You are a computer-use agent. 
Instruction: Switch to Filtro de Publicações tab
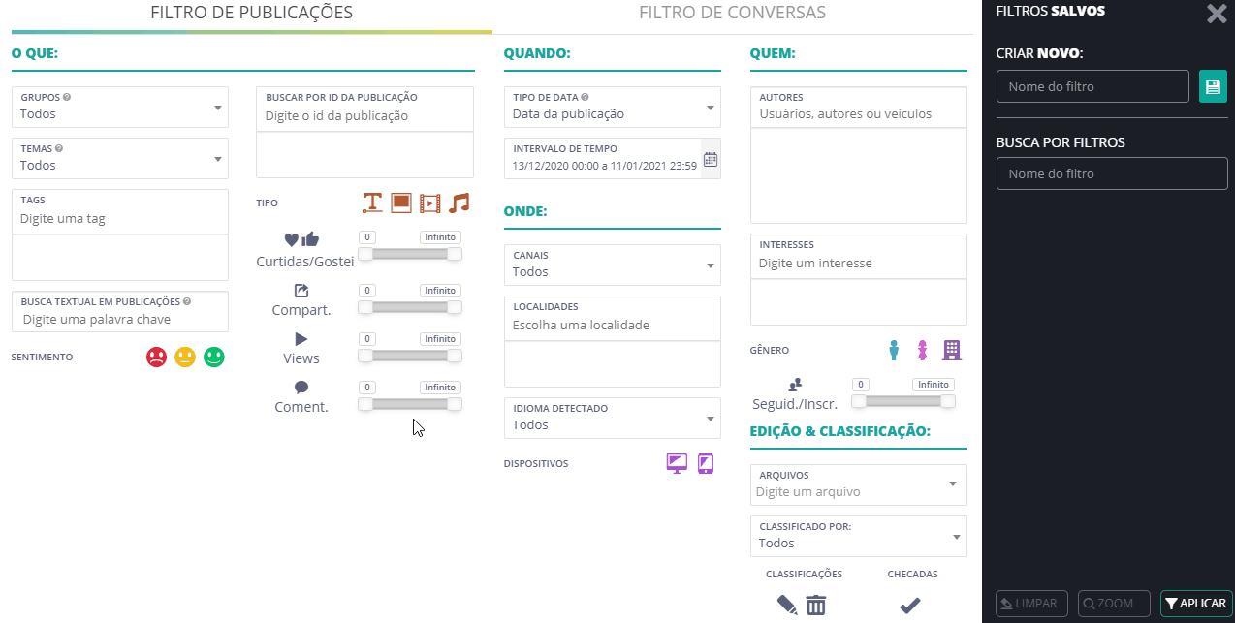coord(251,13)
